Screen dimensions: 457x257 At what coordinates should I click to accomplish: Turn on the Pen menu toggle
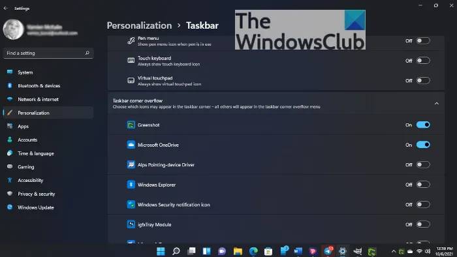pos(423,40)
